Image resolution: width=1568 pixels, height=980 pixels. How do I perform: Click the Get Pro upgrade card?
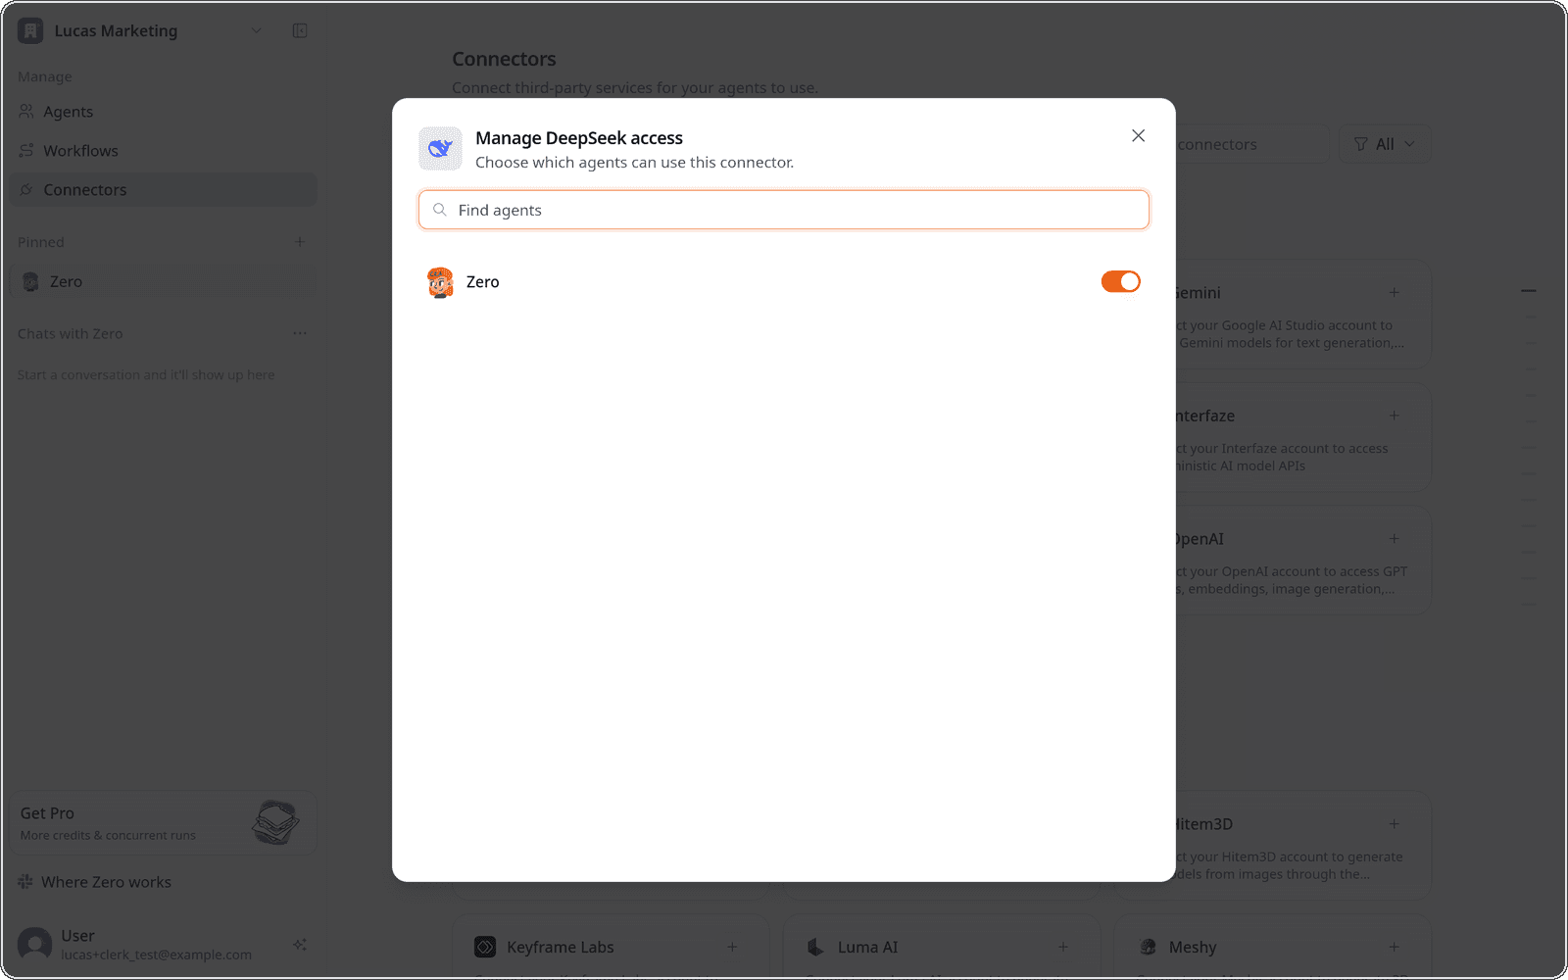click(163, 823)
